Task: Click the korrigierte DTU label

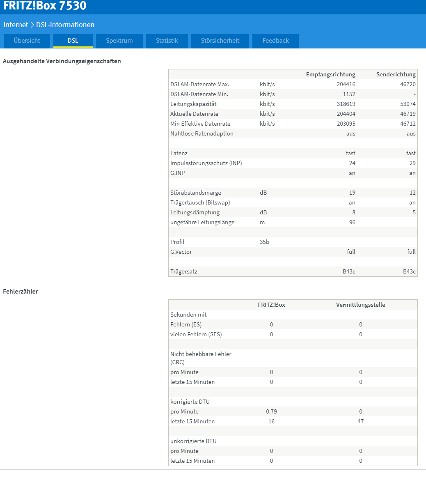Action: pos(190,402)
